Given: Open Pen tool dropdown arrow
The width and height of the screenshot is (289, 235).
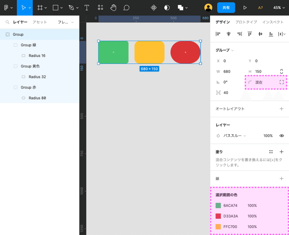Looking at the screenshot, I should coord(77,8).
